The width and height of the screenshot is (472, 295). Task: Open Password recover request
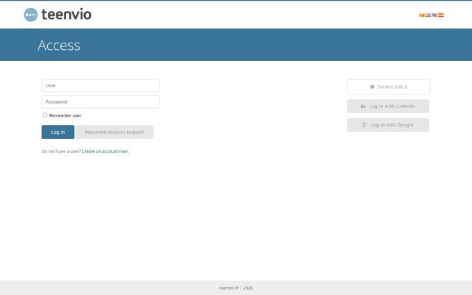point(115,132)
